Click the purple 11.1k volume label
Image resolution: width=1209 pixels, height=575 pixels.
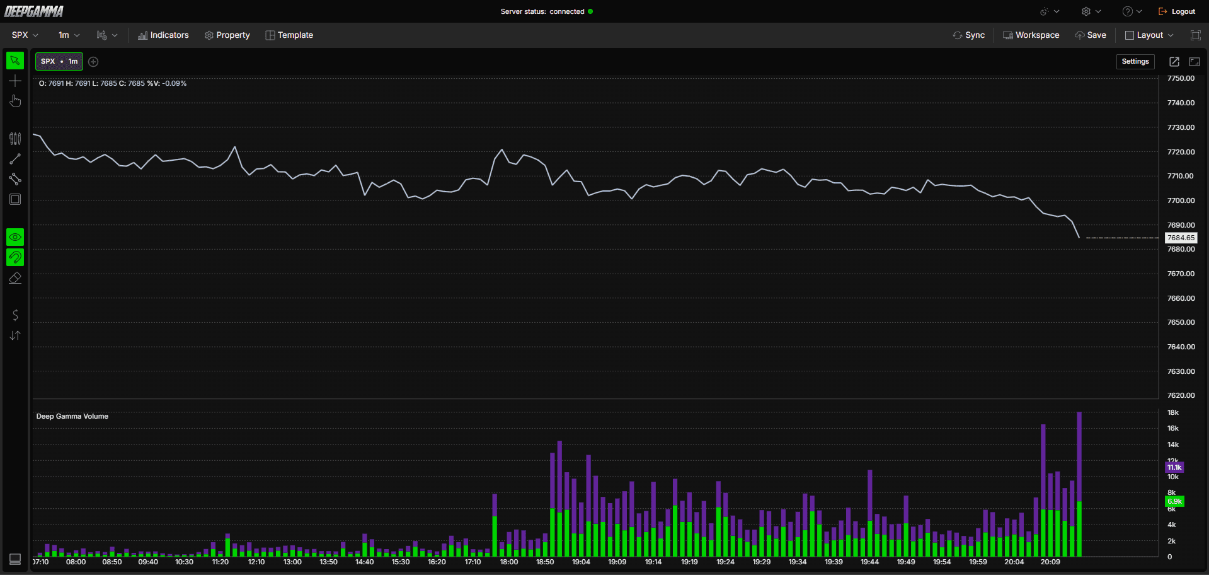coord(1174,467)
